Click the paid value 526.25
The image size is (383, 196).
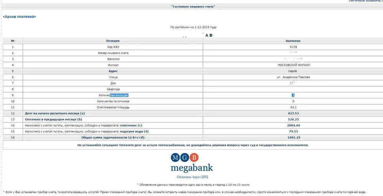tap(293, 119)
